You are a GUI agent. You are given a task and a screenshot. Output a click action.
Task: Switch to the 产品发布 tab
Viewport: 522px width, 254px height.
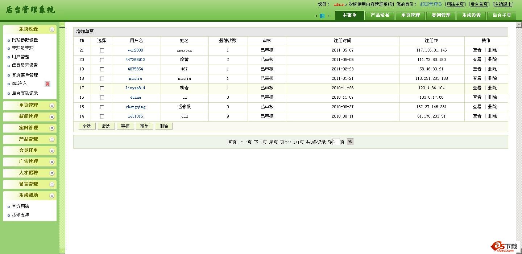380,15
